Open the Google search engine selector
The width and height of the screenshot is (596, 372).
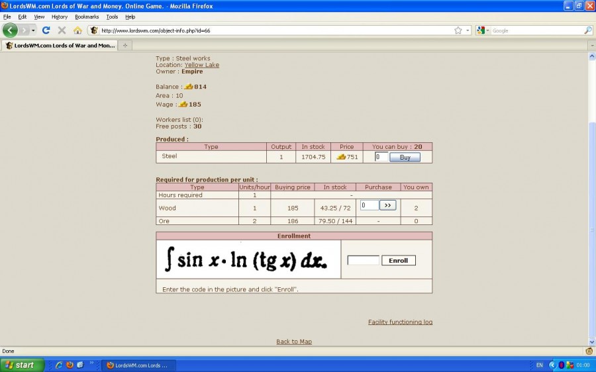point(483,30)
